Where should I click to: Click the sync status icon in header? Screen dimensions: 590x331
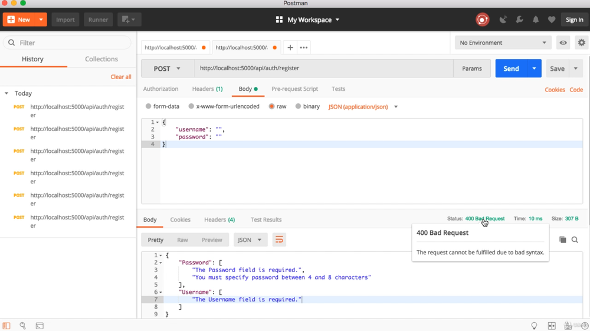point(482,19)
